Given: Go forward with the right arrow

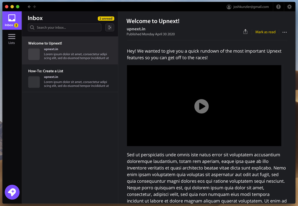Looking at the screenshot, I should [34, 7].
